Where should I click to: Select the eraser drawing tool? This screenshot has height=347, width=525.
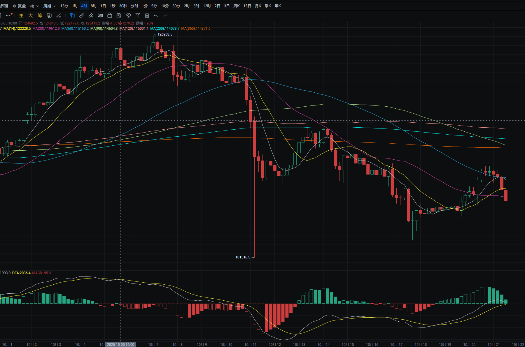(x=91, y=15)
